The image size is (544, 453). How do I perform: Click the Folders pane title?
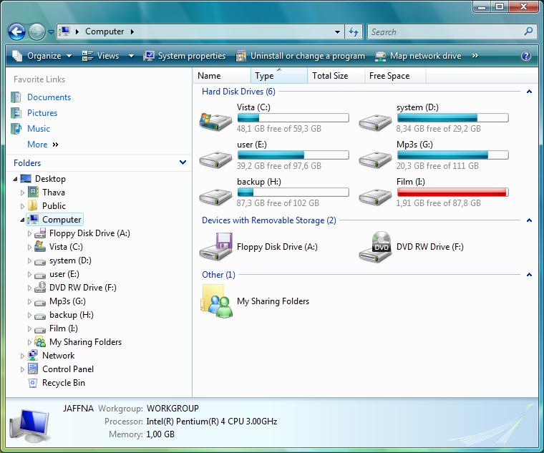click(27, 162)
